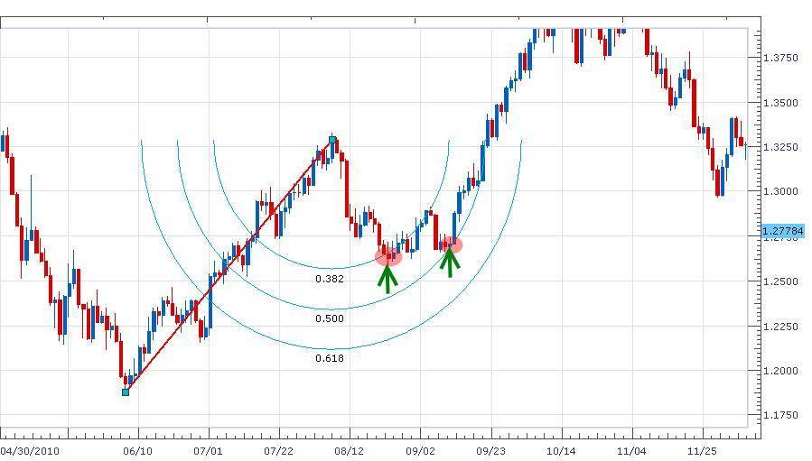Viewport: 812px width, 461px height.
Task: Select the 11/25 date marker
Action: [703, 450]
